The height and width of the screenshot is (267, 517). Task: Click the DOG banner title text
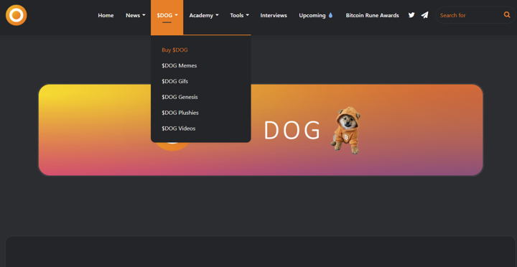tap(292, 131)
